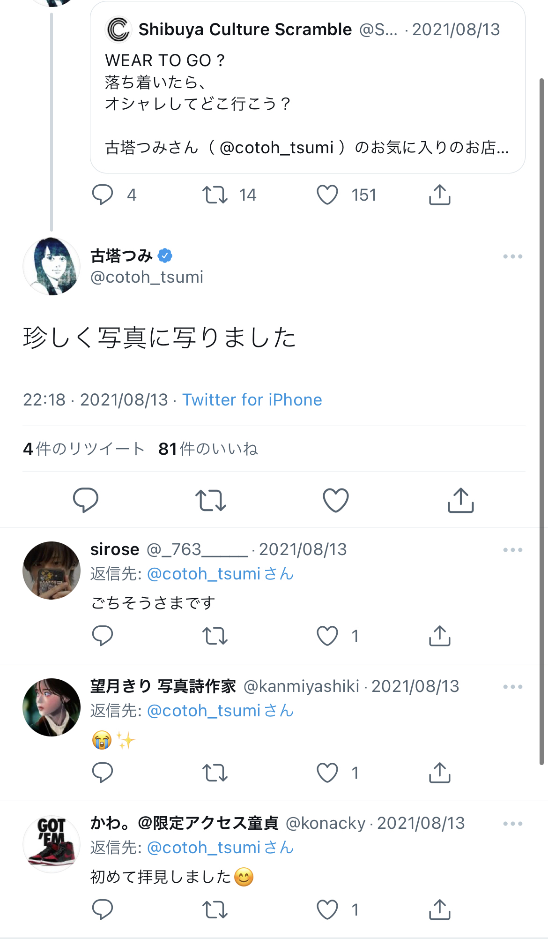The image size is (548, 939).
Task: Open 古塔つみ profile picture
Action: point(52,266)
